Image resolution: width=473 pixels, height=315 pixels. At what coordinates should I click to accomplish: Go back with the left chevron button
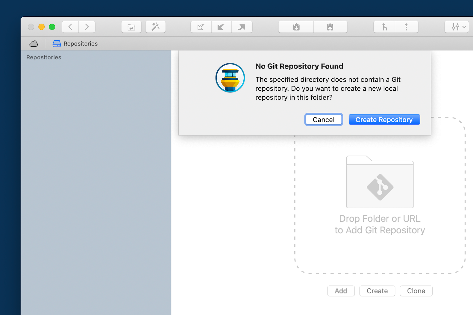pos(70,27)
